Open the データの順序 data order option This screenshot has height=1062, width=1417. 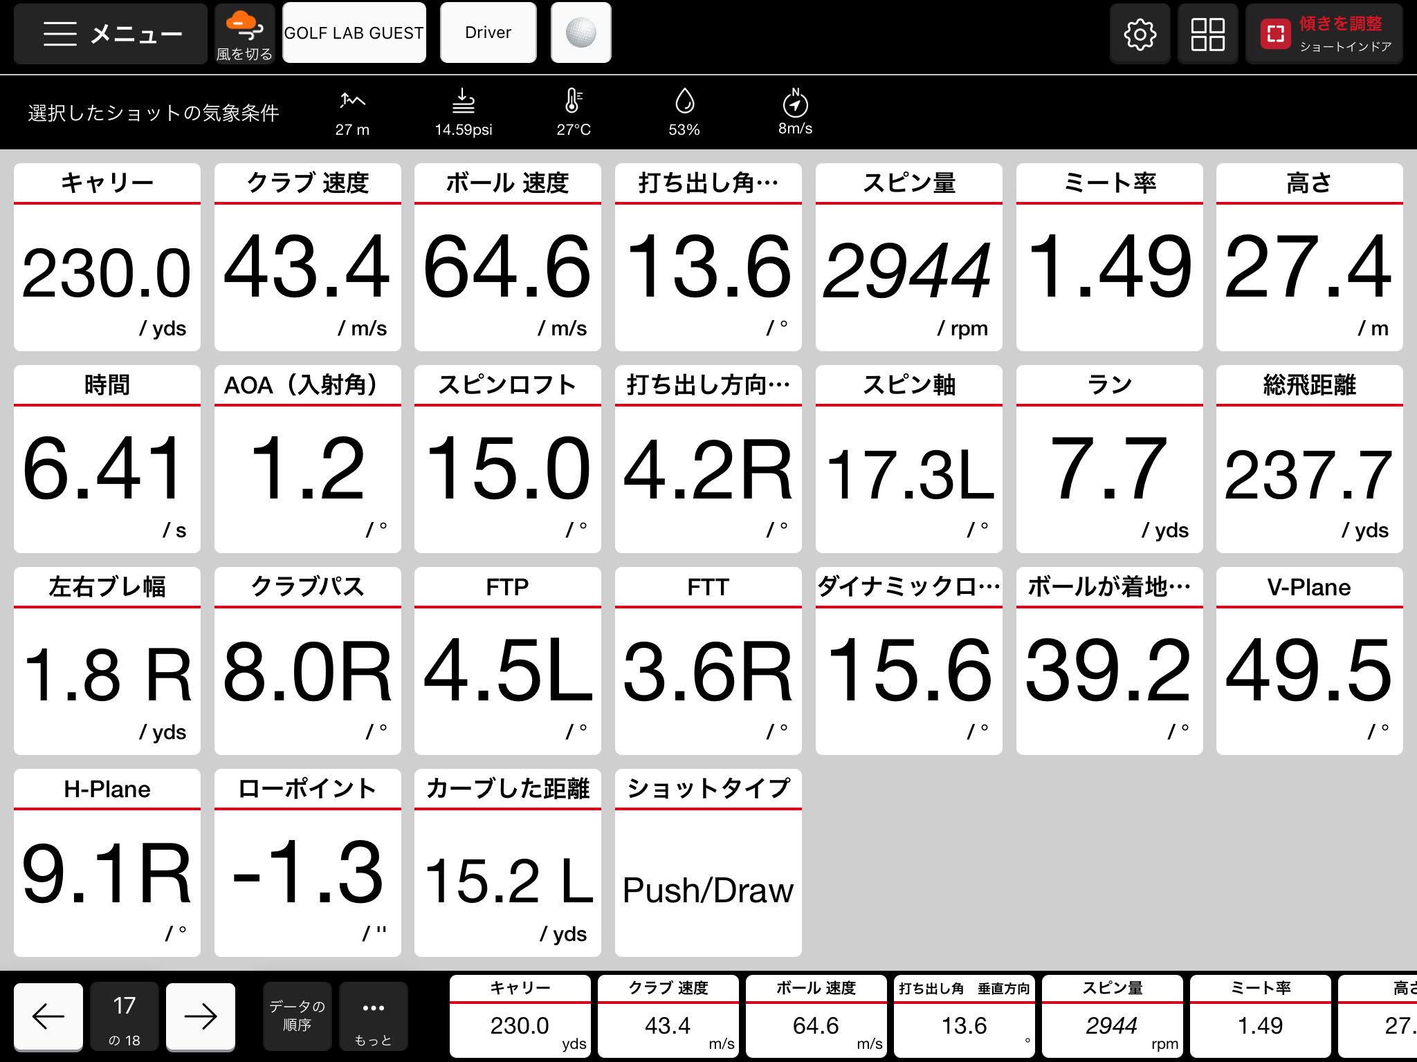tap(297, 1016)
